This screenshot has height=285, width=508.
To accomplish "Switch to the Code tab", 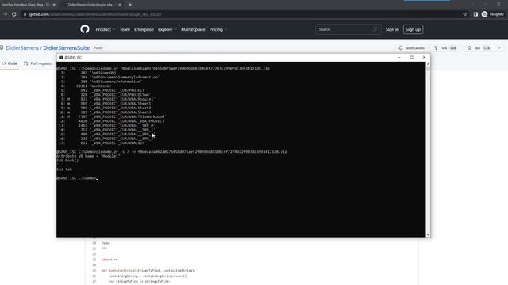I will pos(10,63).
